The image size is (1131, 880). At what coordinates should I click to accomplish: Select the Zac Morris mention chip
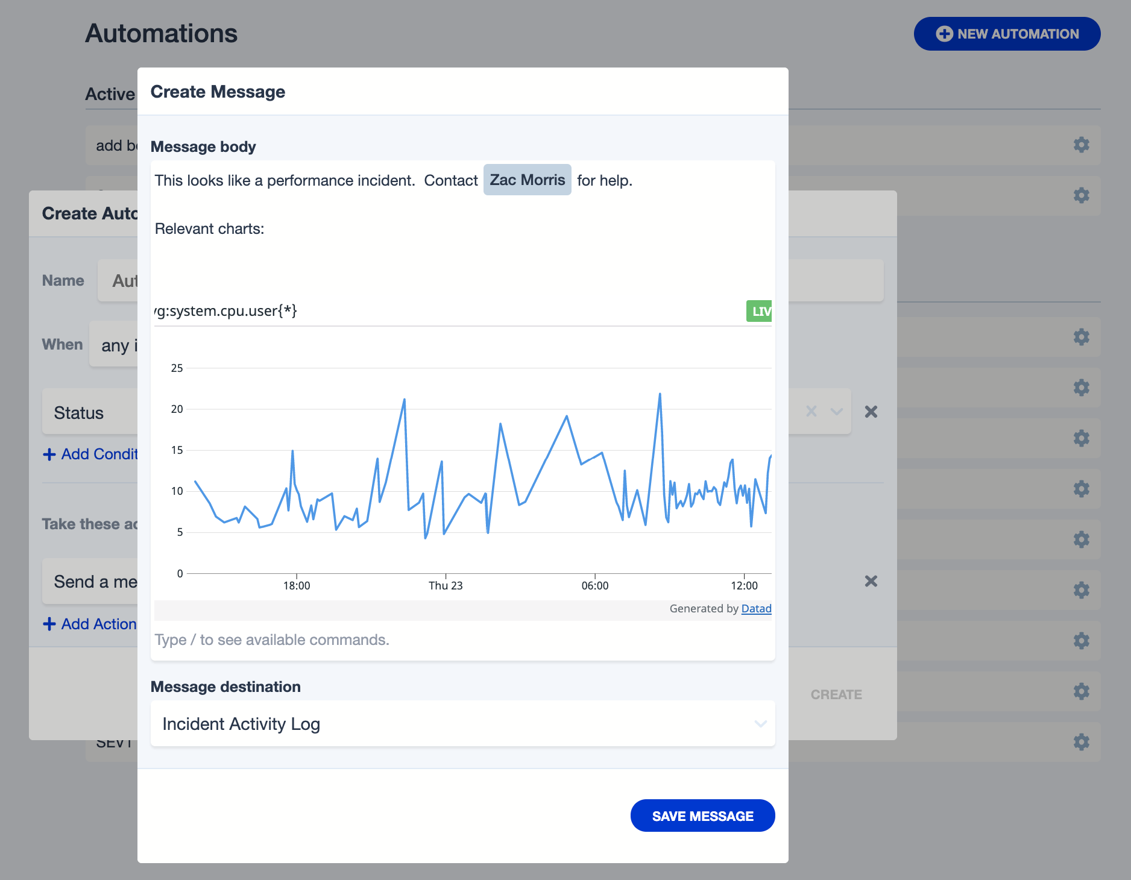pyautogui.click(x=527, y=180)
